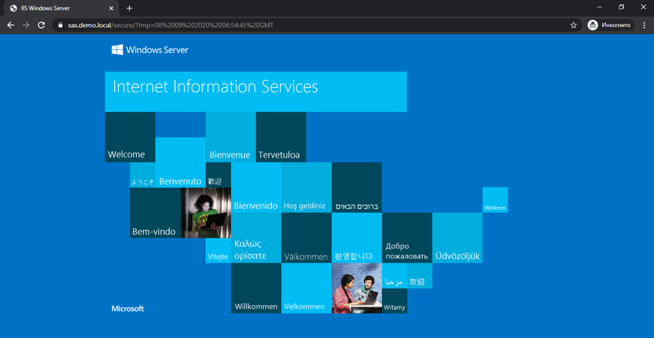Image resolution: width=654 pixels, height=338 pixels.
Task: Click the 歡迎 traditional Chinese tile
Action: coord(218,175)
